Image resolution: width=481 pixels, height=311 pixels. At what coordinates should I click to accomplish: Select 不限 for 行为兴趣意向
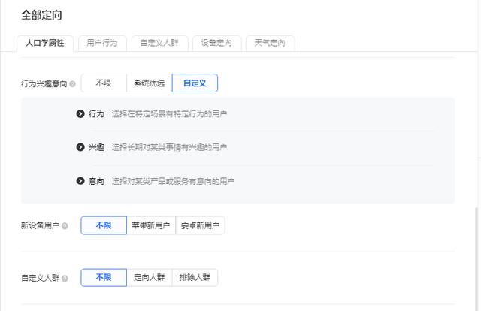click(104, 83)
